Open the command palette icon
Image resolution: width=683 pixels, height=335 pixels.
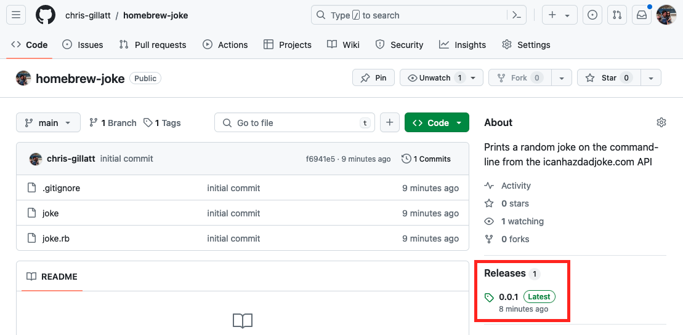pos(519,15)
